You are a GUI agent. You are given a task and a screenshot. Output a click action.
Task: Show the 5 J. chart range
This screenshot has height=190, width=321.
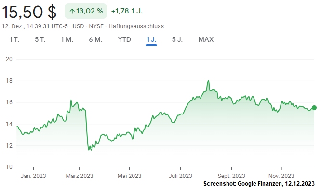coord(177,39)
